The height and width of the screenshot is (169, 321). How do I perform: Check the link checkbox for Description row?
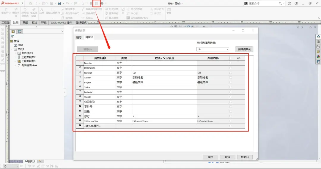(x=231, y=68)
